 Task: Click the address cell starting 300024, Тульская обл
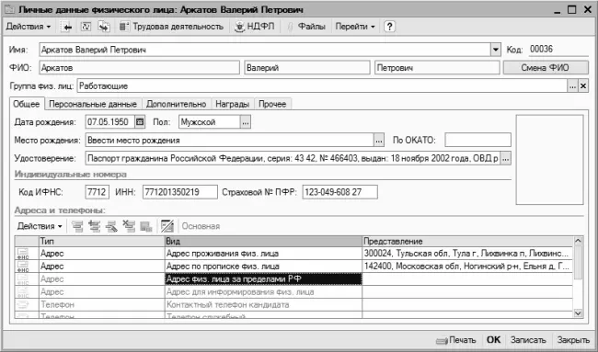click(467, 254)
